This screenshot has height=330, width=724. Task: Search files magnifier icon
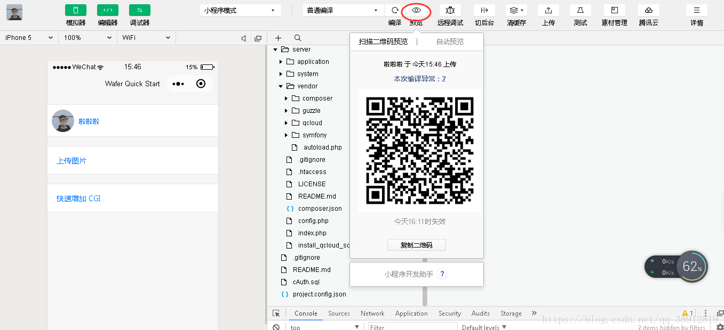[298, 38]
